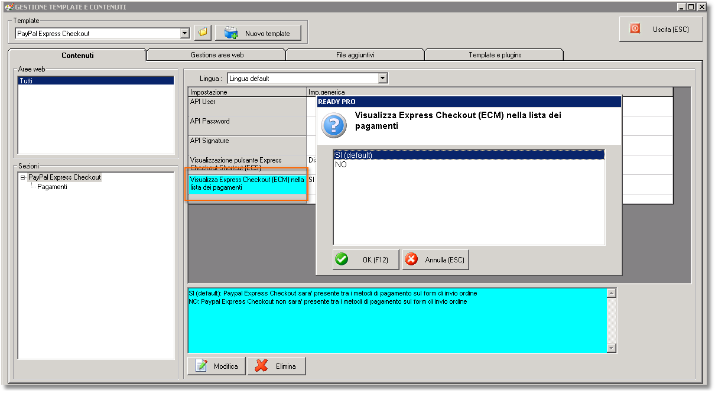Click the blue question mark dialog icon
The image size is (715, 393).
[333, 126]
